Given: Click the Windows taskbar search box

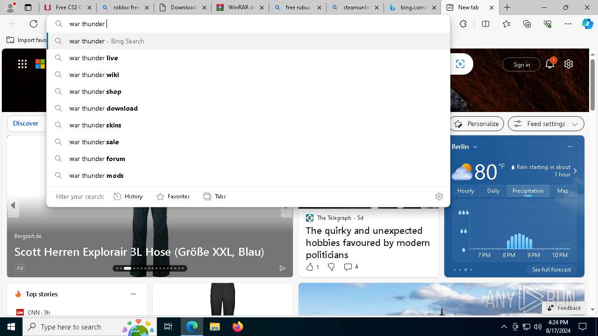Looking at the screenshot, I should [91, 327].
